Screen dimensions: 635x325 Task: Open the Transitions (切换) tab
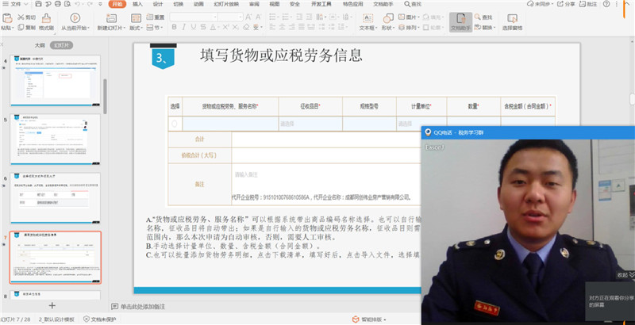coord(178,4)
